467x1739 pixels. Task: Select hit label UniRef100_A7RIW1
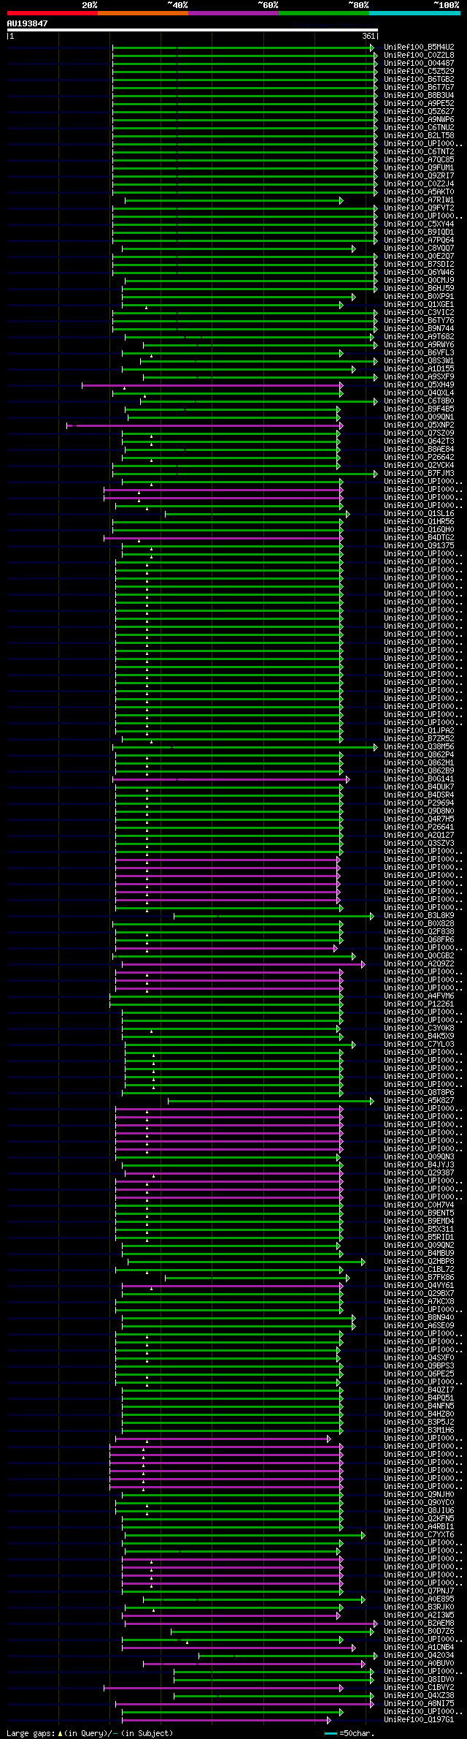(x=419, y=200)
